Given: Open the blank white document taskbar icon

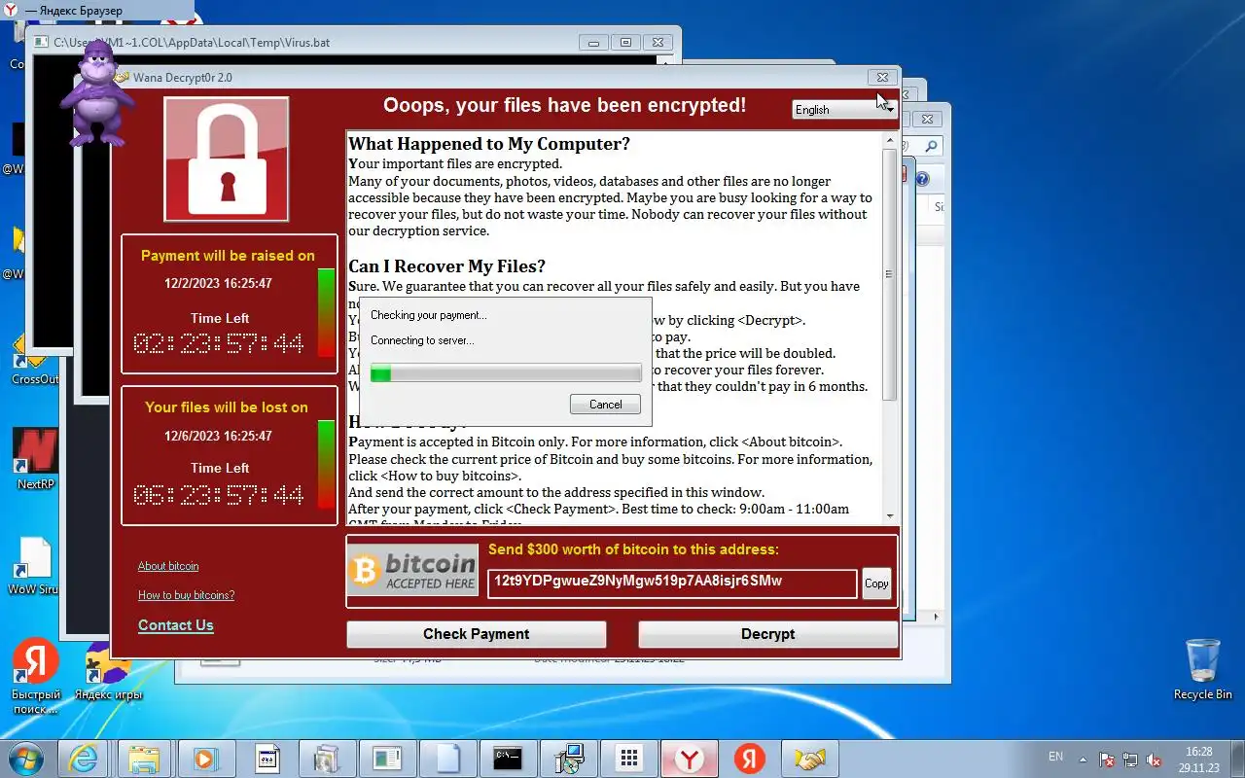Looking at the screenshot, I should (447, 759).
